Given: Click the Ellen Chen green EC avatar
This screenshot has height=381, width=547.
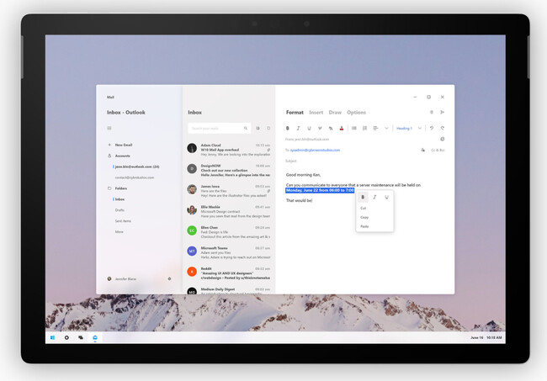Looking at the screenshot, I should point(192,230).
